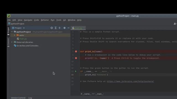Click the Expand All icon in Project panel
Image resolution: width=177 pixels, height=99 pixels.
coord(56,28)
